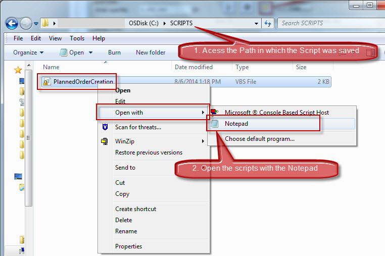Screen dimensions: 385x256
Task: Open the recent pages dropdown arrow
Action: click(36, 24)
